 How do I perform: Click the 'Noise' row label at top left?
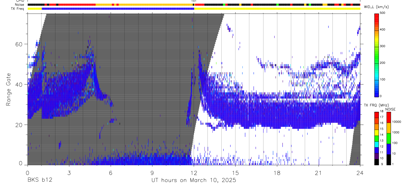click(x=20, y=5)
